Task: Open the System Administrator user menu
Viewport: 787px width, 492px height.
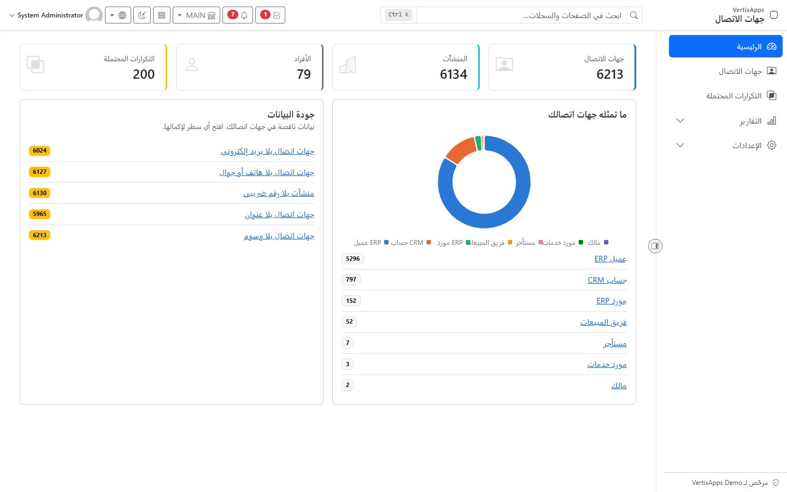Action: point(55,15)
